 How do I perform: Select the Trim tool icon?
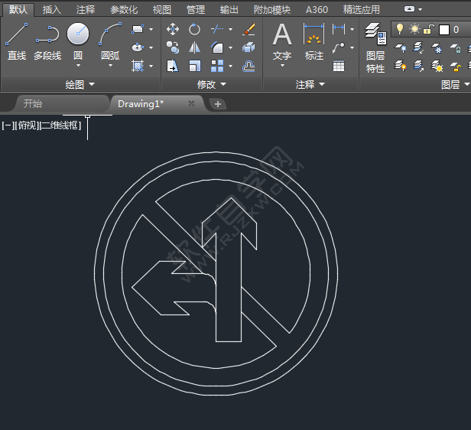(217, 29)
